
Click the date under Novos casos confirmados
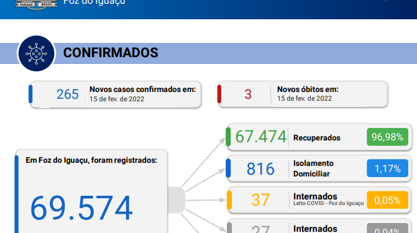[x=117, y=99]
